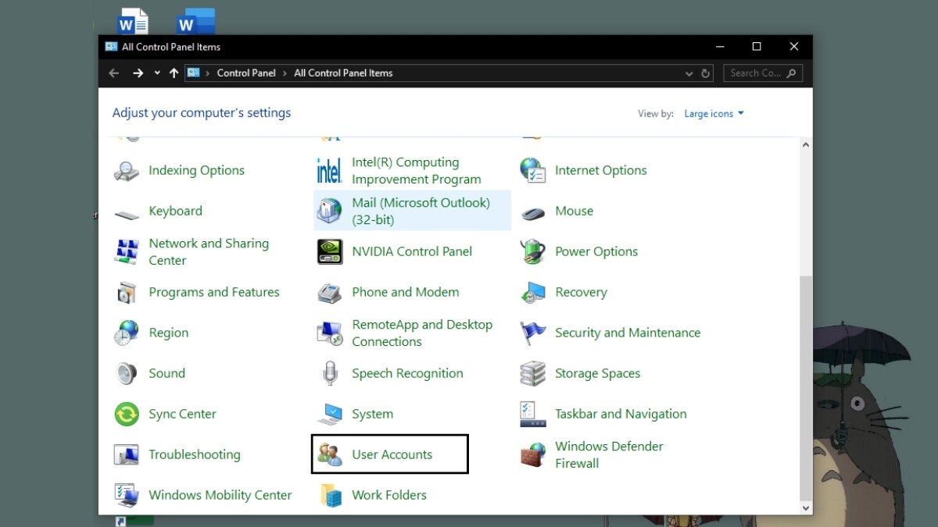Click the Phone and Modem icon
This screenshot has width=938, height=527.
tap(330, 293)
